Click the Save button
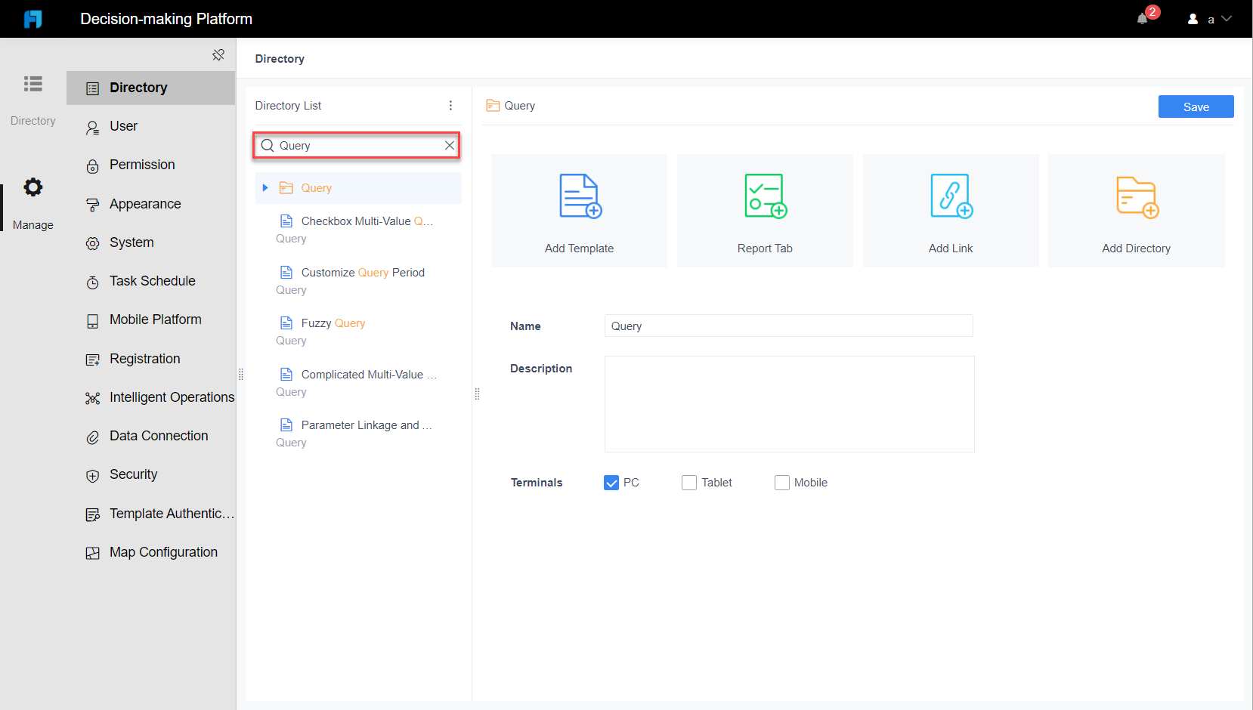1253x710 pixels. [x=1196, y=106]
